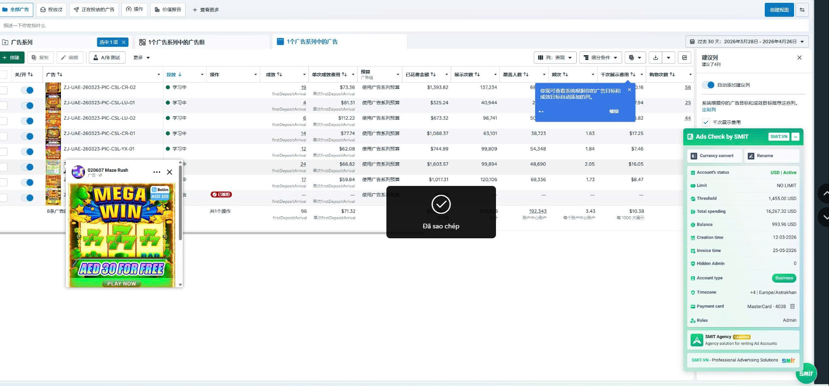Click the Rename tool in Ads Check
Screen dimensions: 829x386
772,156
